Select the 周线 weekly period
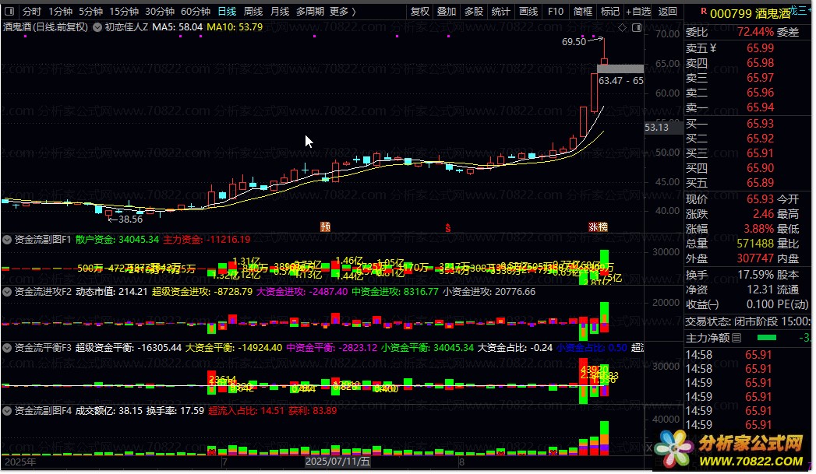This screenshot has width=816, height=474. (x=253, y=12)
